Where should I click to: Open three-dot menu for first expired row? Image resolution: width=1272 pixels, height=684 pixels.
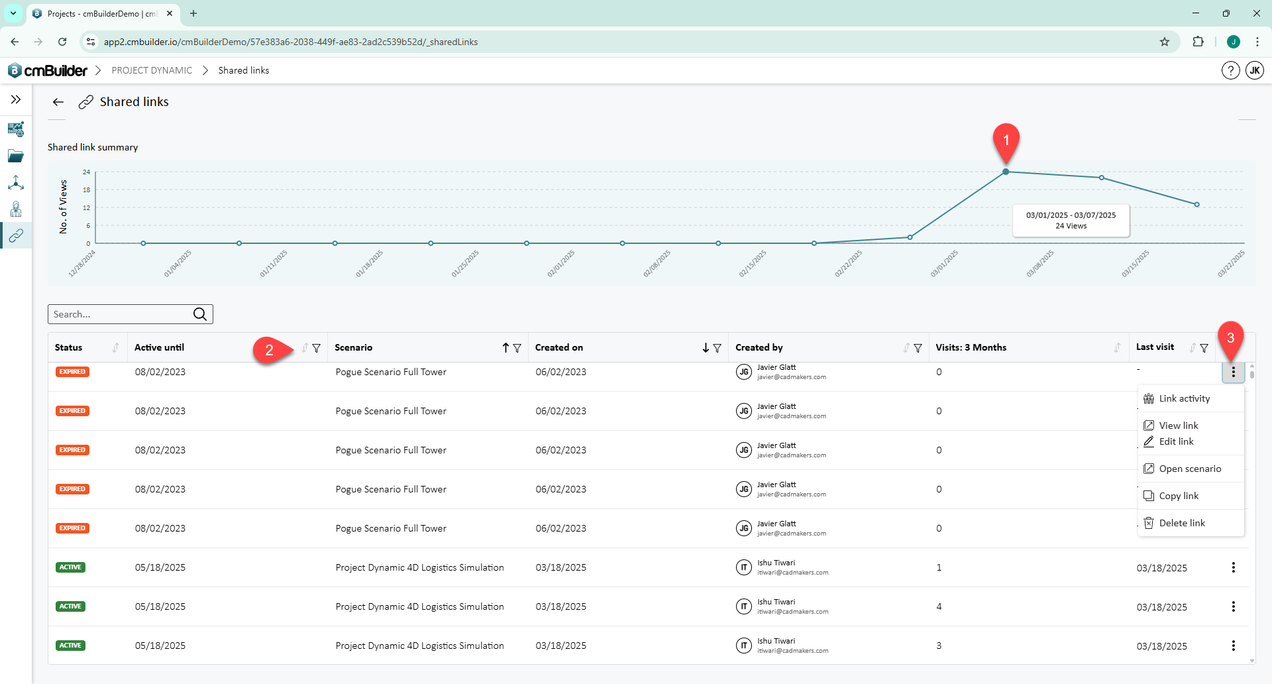1233,372
